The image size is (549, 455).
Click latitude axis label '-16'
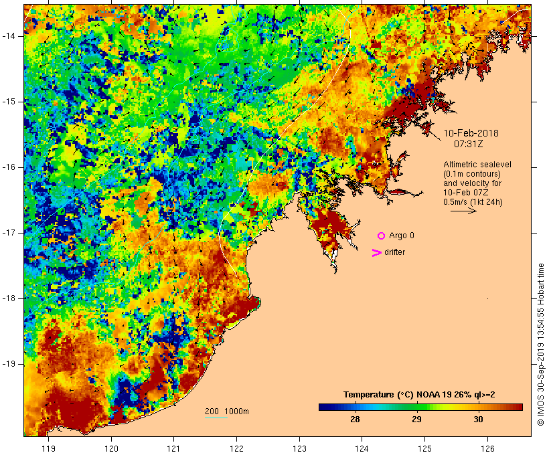9,167
